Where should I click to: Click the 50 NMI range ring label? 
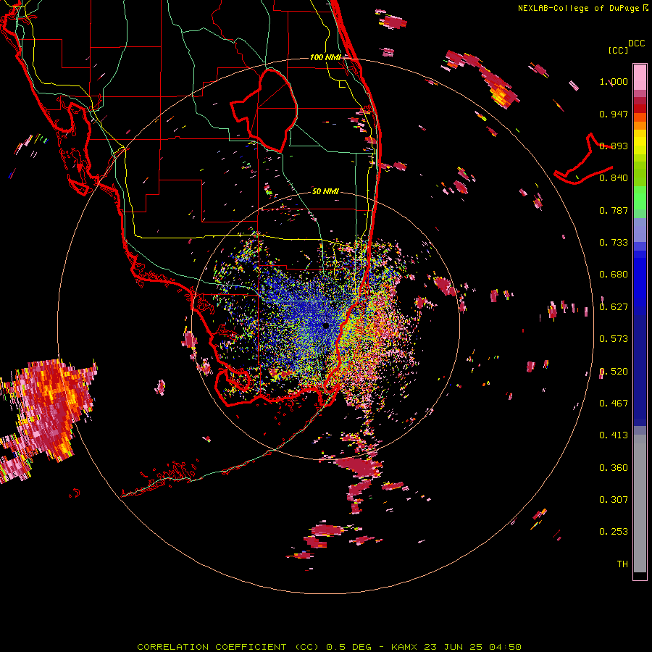coord(325,191)
